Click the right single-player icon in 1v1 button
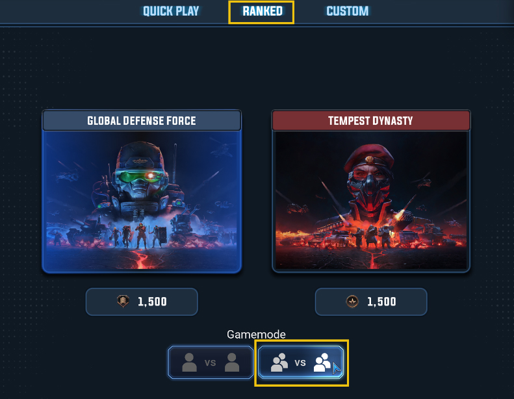 point(232,362)
